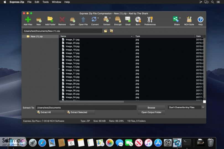
Task: Open the Don't Overwrite Any Files dropdown
Action: [x=186, y=107]
